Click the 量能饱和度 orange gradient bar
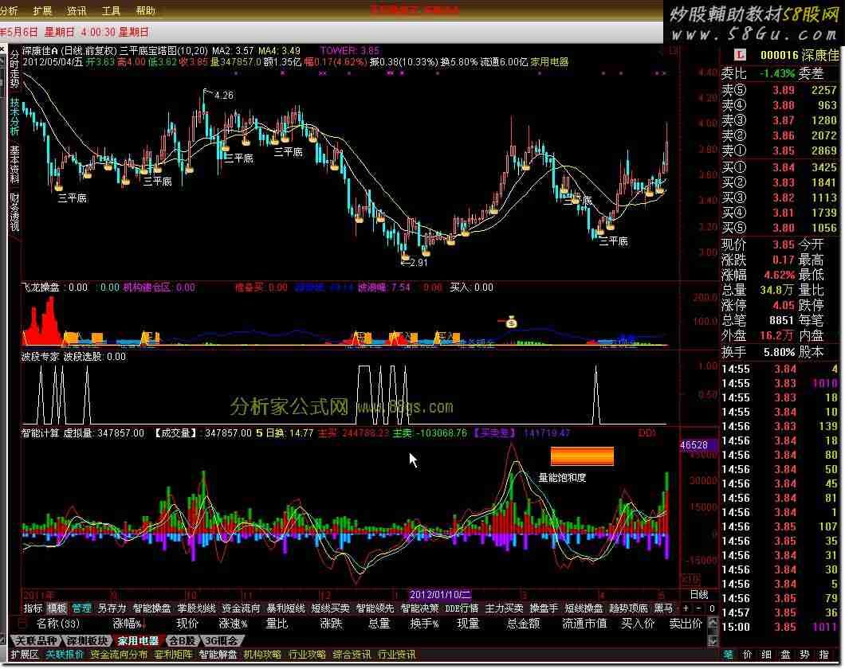Image resolution: width=845 pixels, height=669 pixels. (x=582, y=456)
